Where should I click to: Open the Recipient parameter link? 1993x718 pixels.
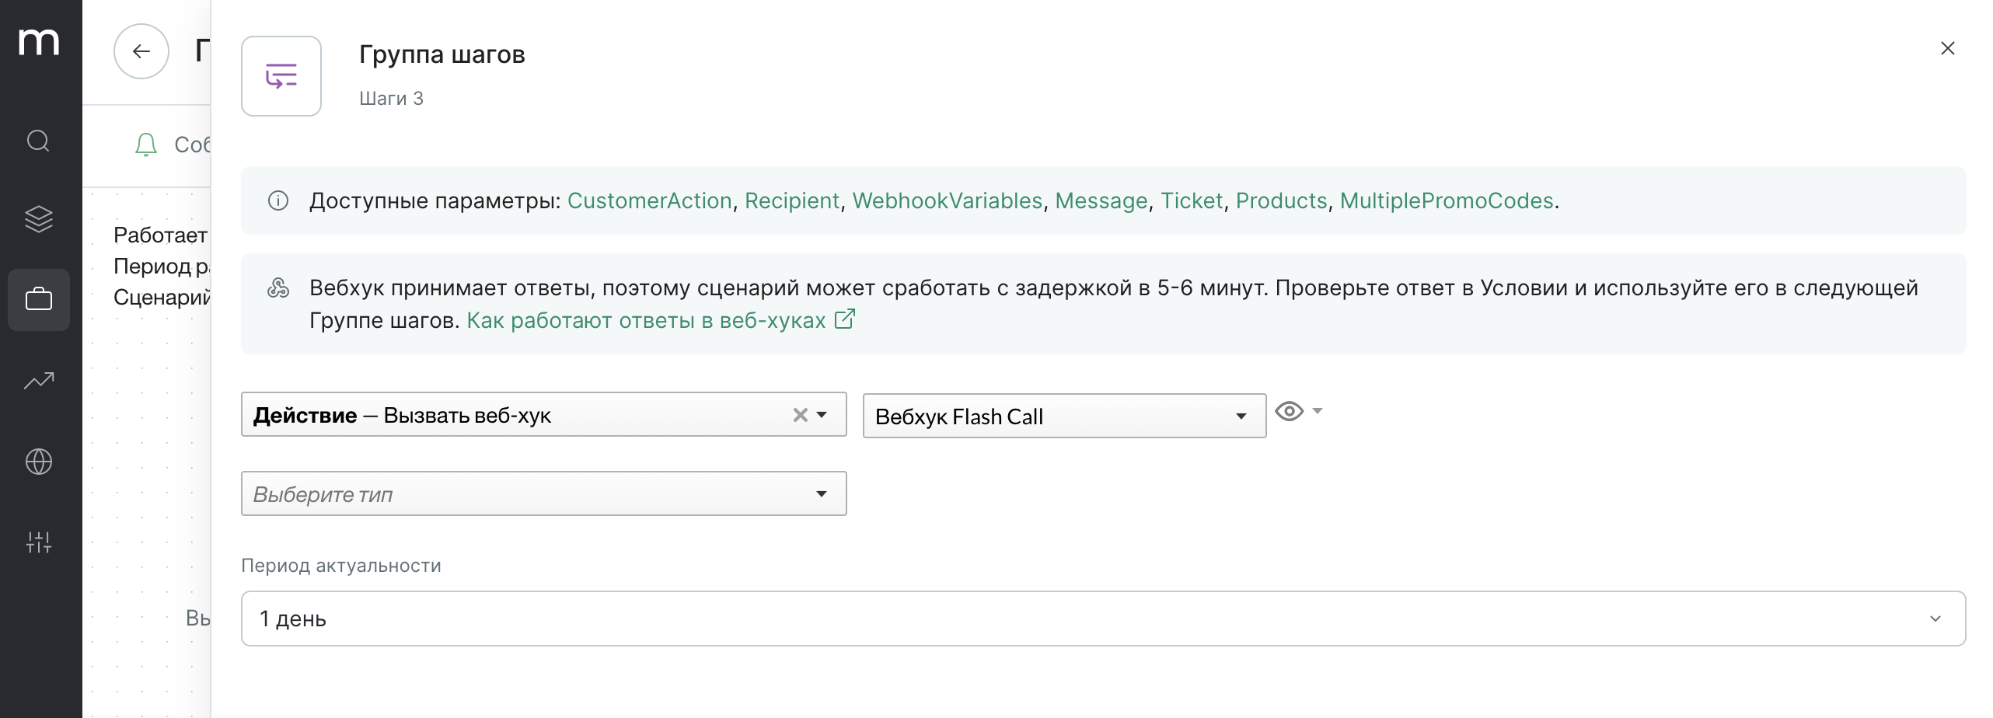click(792, 200)
